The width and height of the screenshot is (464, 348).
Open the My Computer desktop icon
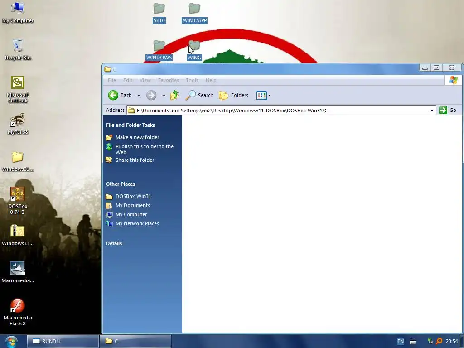click(x=18, y=12)
